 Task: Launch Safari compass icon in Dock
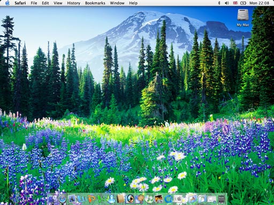(x=62, y=199)
